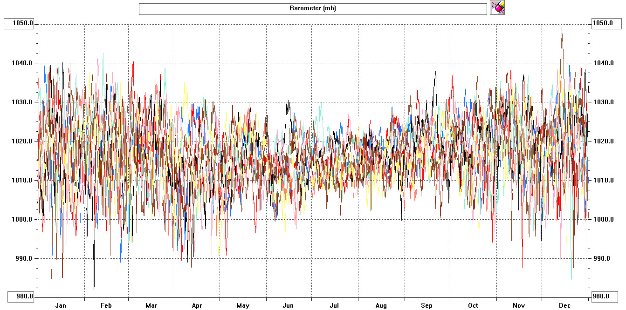Select the lower-right 980.0 scale box
This screenshot has height=310, width=626.
(604, 296)
